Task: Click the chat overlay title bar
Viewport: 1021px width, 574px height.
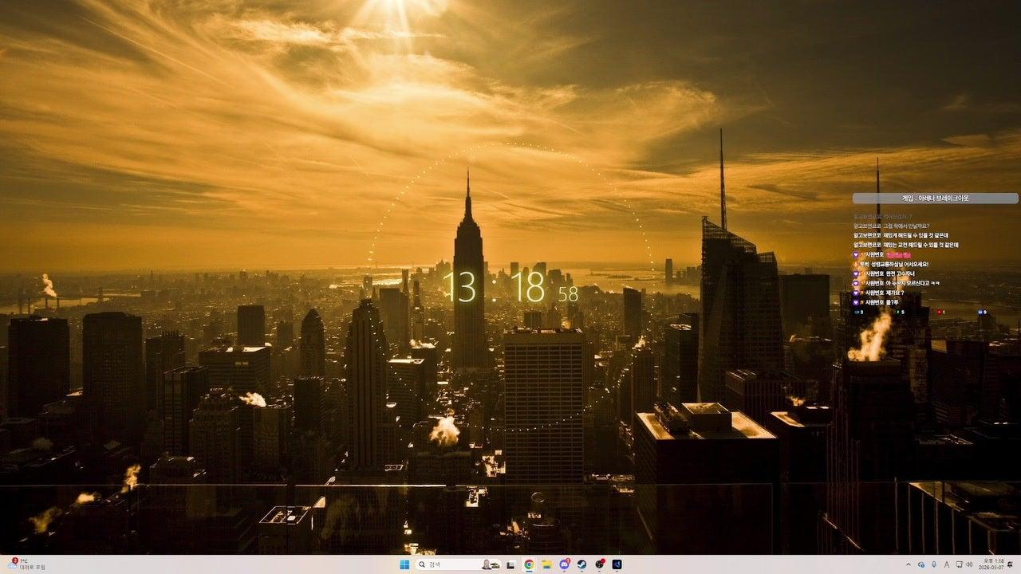Action: coord(935,199)
